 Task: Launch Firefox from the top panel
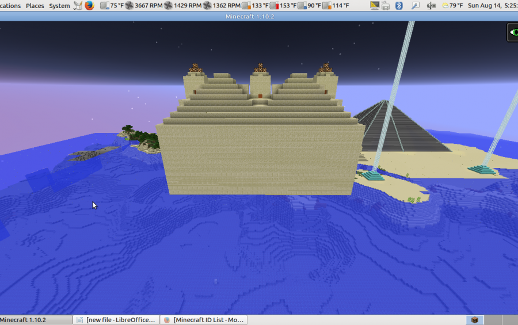click(x=89, y=5)
